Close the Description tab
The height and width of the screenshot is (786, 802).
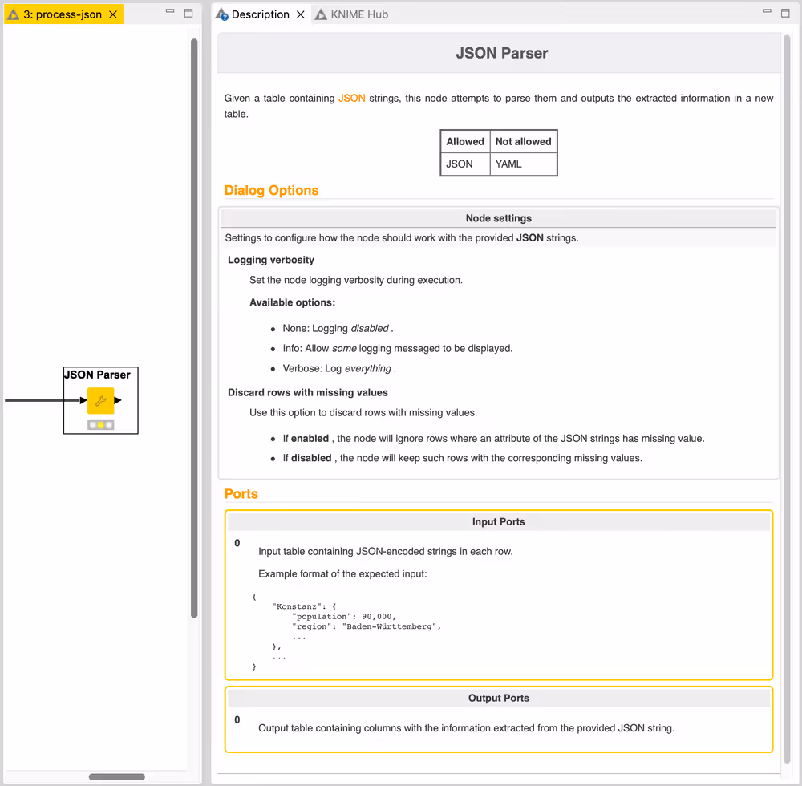pyautogui.click(x=302, y=14)
